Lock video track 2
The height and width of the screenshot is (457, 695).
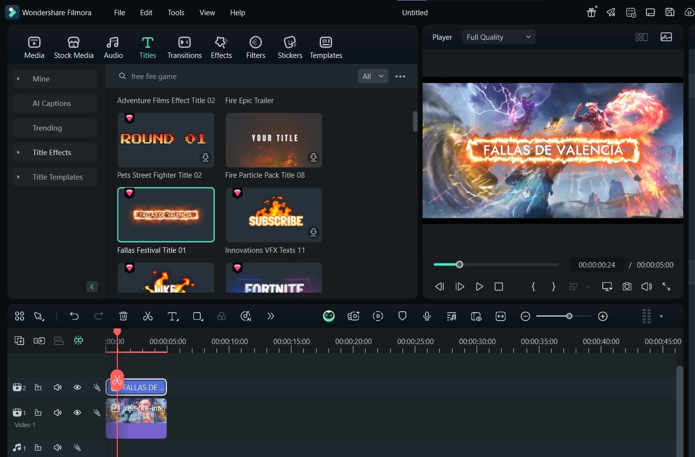[38, 387]
